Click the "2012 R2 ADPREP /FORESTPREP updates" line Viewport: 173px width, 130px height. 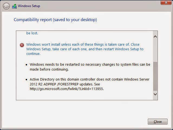point(65,84)
